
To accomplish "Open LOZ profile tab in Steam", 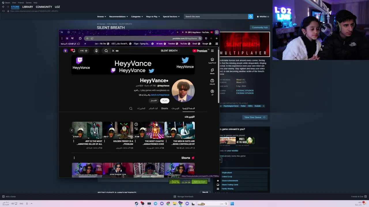I will pyautogui.click(x=57, y=7).
